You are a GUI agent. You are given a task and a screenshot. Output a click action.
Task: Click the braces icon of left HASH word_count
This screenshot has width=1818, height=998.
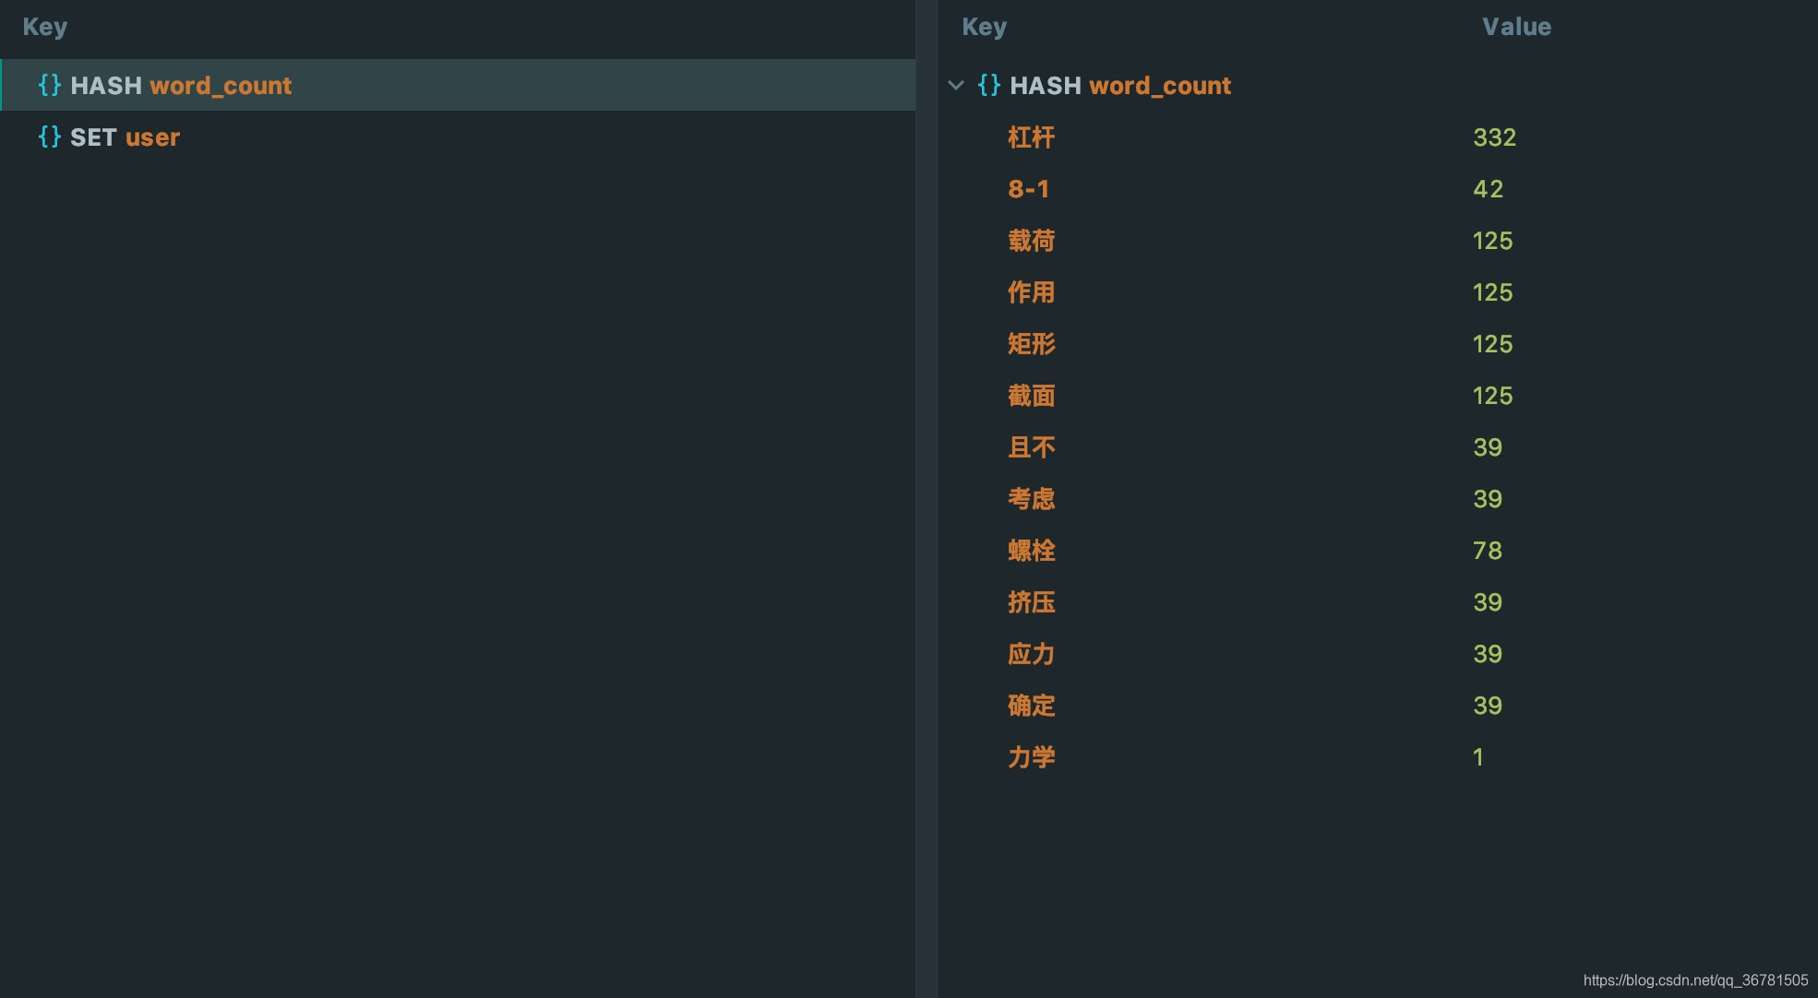coord(50,85)
